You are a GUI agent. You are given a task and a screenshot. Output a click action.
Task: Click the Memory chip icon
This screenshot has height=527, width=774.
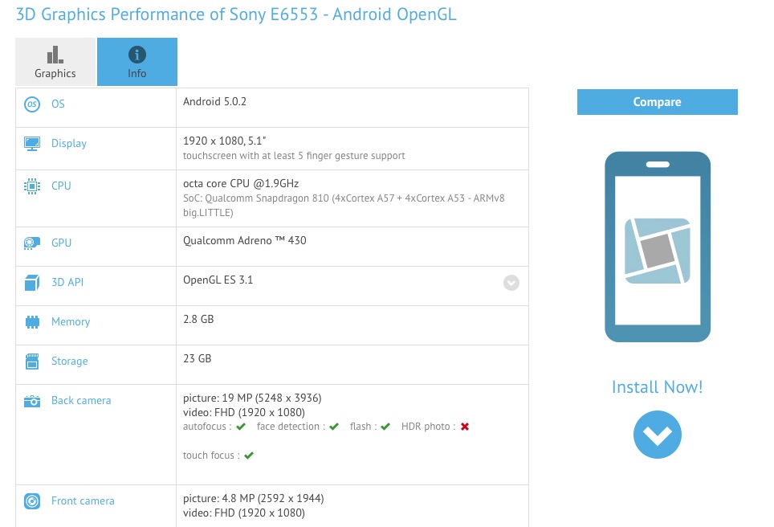pos(32,322)
